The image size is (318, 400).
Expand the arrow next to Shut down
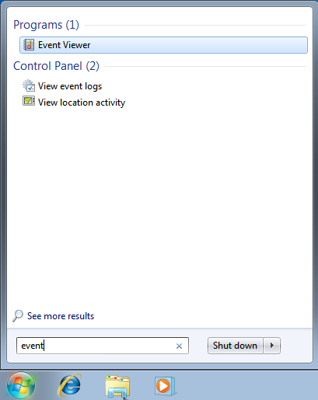(272, 346)
